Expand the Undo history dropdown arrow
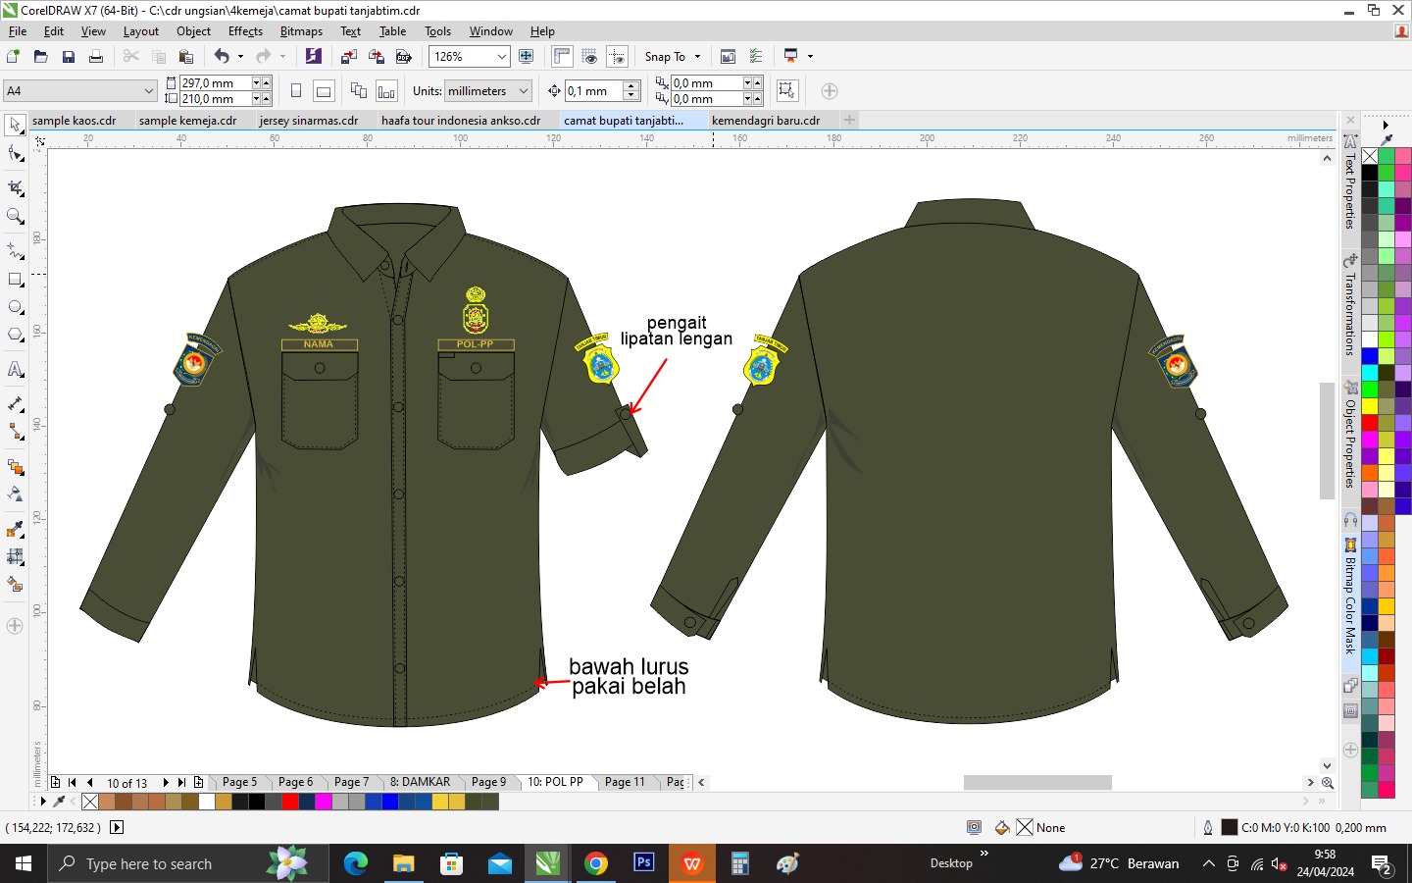Viewport: 1412px width, 883px height. tap(240, 57)
